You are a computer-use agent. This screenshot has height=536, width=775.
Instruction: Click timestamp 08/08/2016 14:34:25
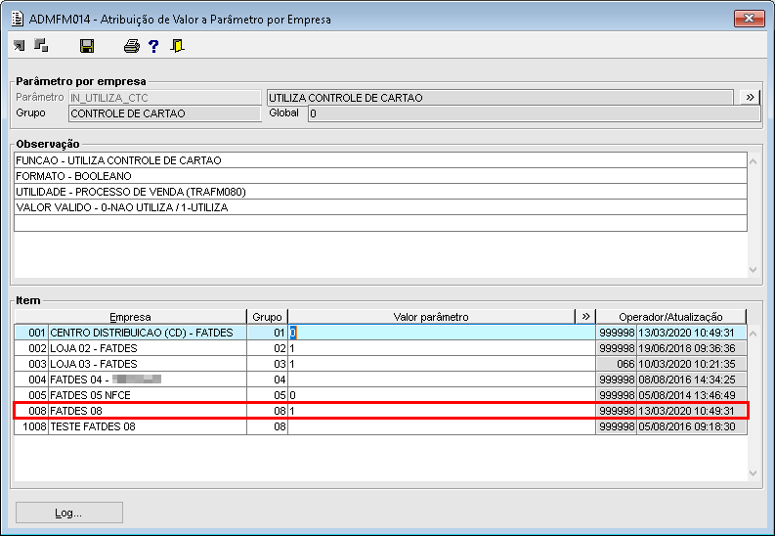692,380
